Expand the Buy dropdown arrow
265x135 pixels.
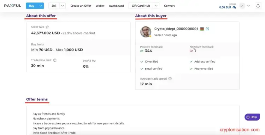point(41,6)
